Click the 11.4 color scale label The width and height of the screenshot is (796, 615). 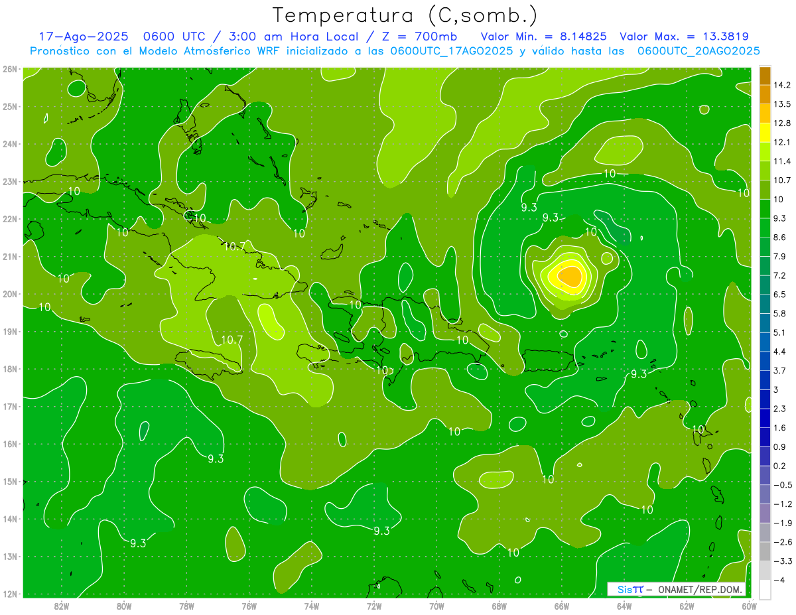click(x=781, y=161)
